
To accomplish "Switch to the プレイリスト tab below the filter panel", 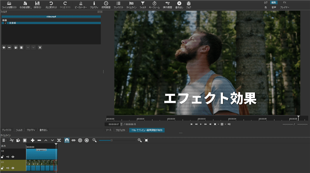I will coord(7,130).
